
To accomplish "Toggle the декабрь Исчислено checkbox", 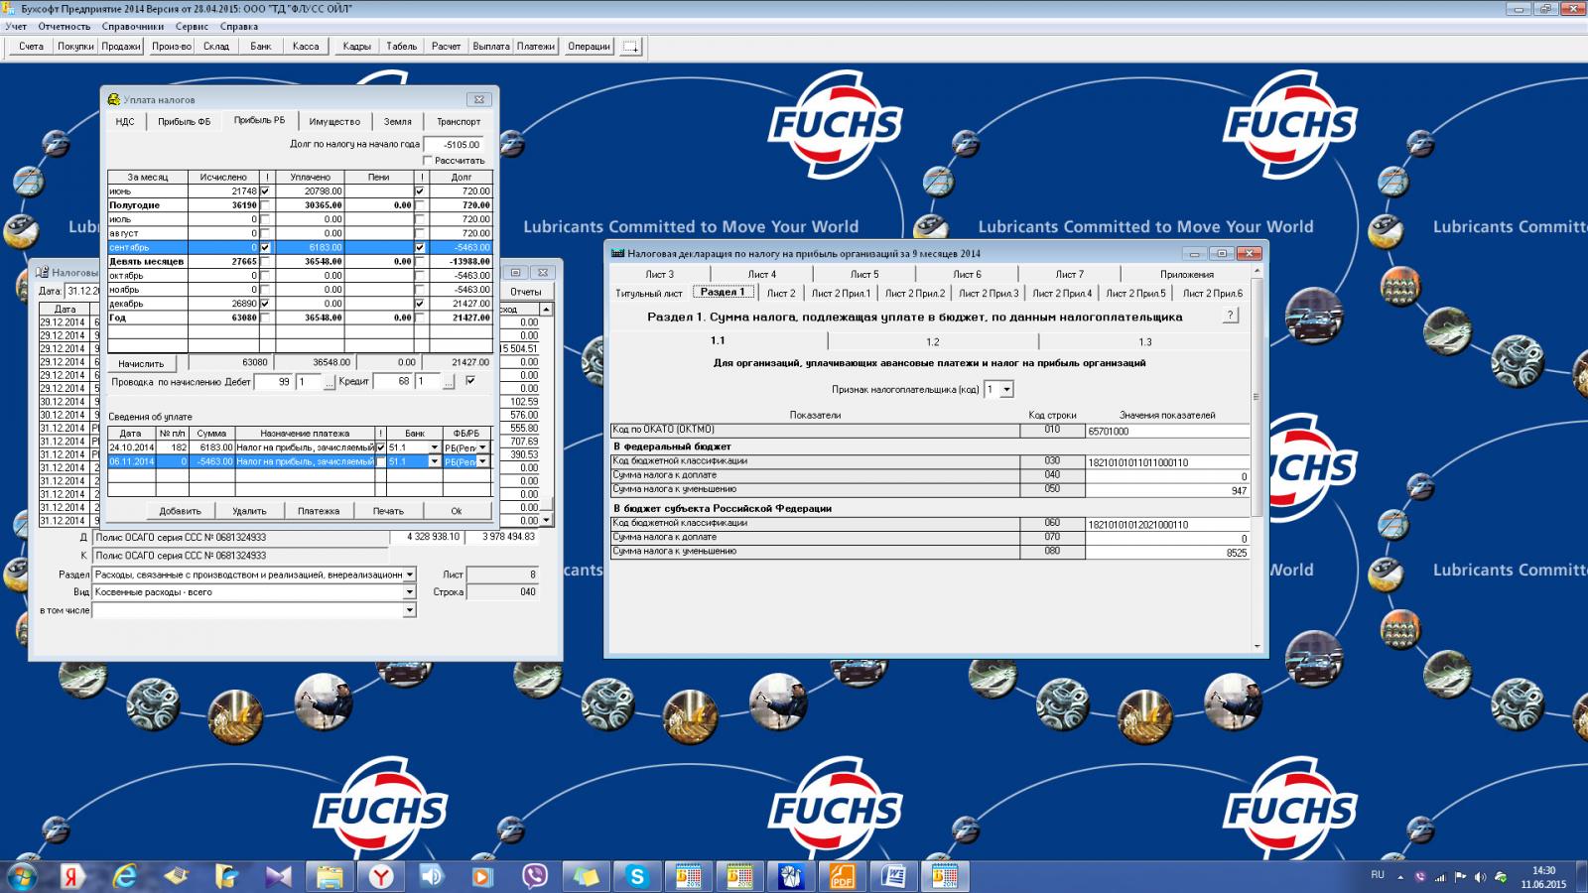I will [x=265, y=304].
